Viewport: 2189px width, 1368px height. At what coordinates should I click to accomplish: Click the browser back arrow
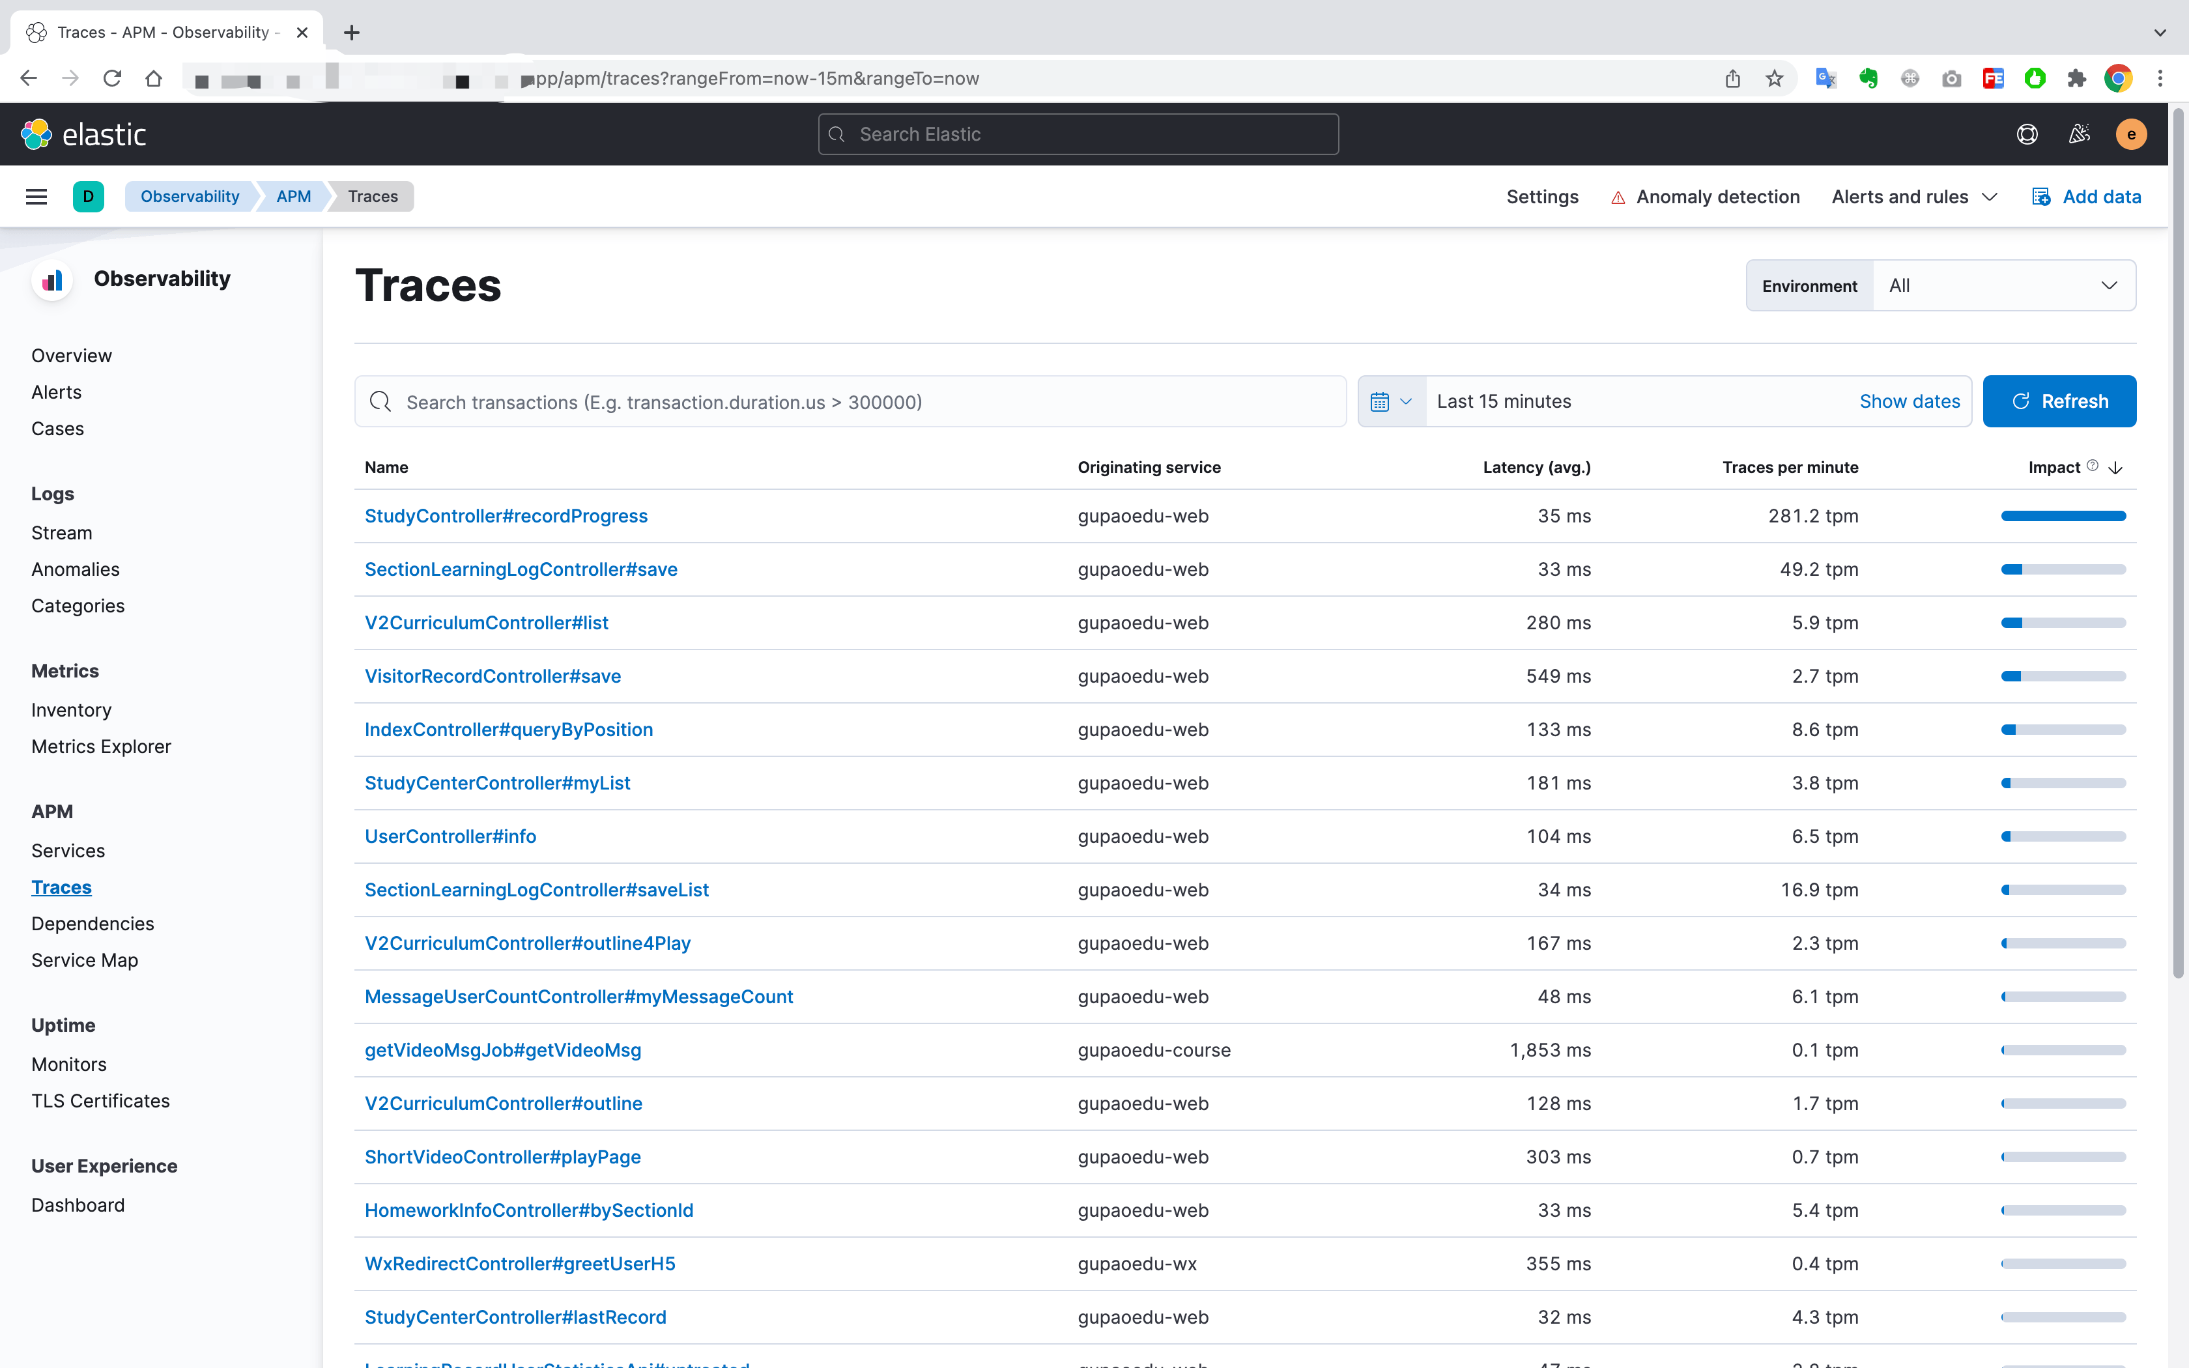tap(29, 79)
